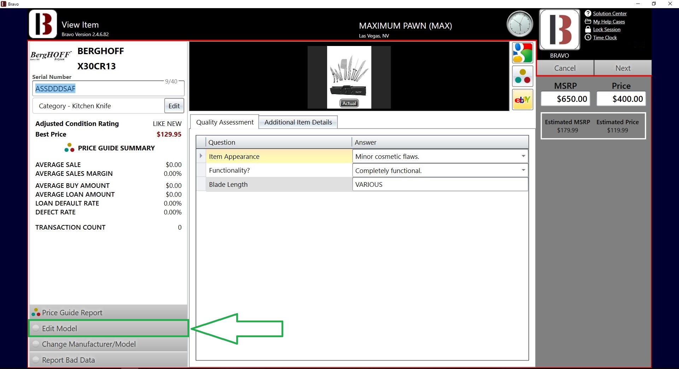Switch to the Quality Assessment tab

click(x=225, y=122)
